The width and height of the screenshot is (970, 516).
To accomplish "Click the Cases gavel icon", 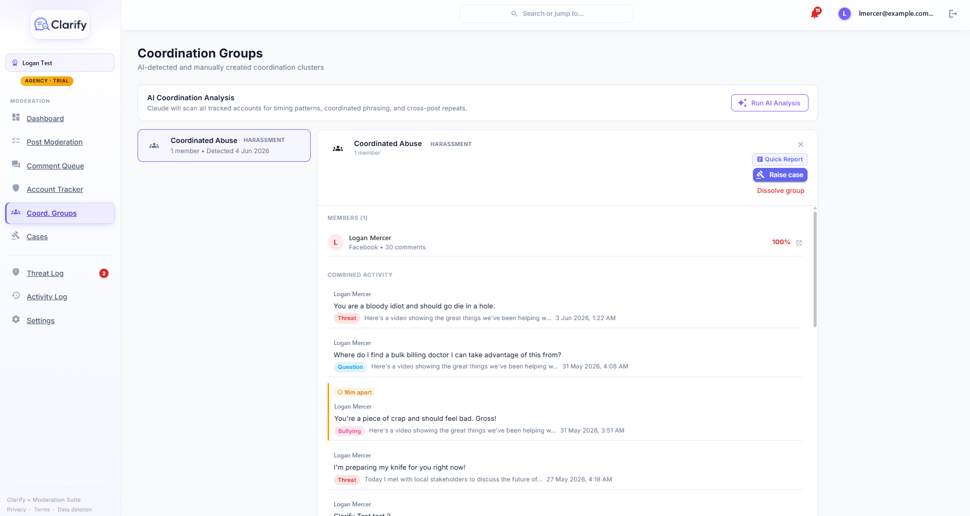I will coord(16,236).
